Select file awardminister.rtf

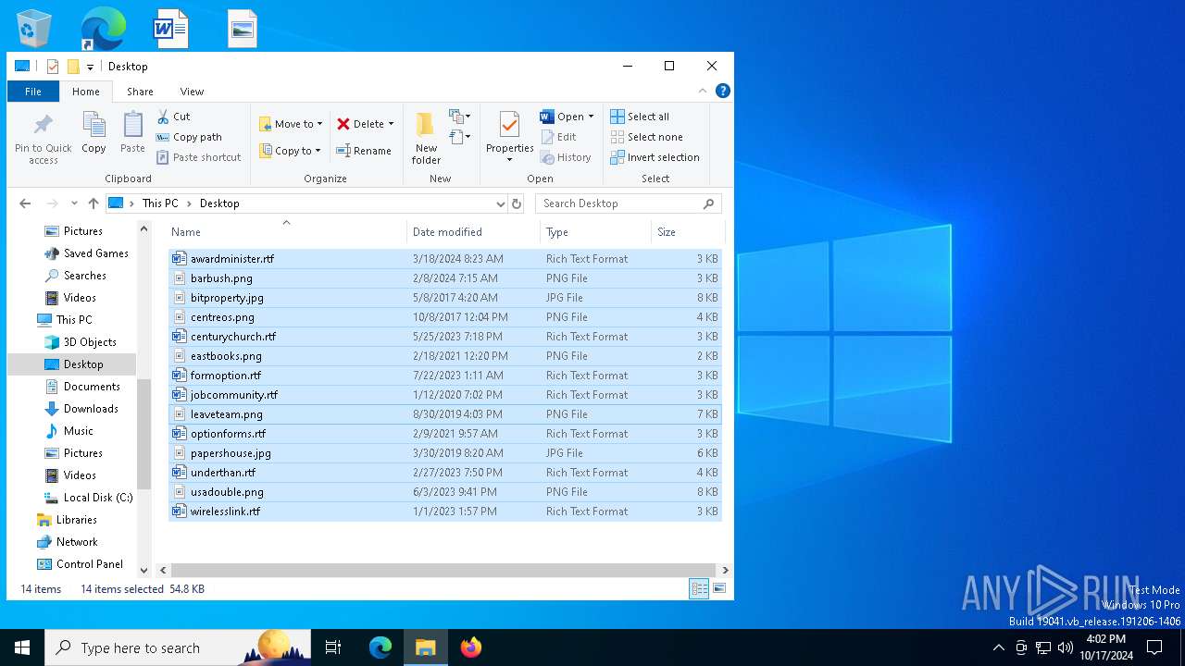(445, 259)
